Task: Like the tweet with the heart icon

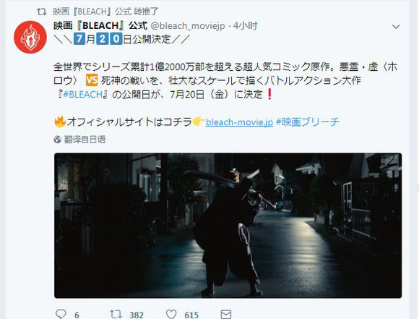Action: click(171, 314)
